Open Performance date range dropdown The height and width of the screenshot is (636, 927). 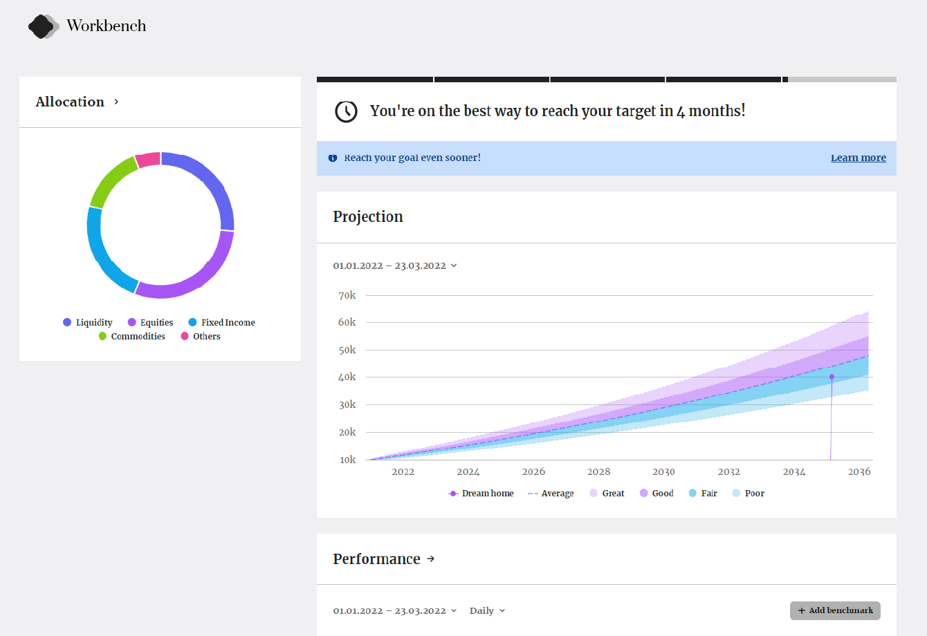coord(395,610)
